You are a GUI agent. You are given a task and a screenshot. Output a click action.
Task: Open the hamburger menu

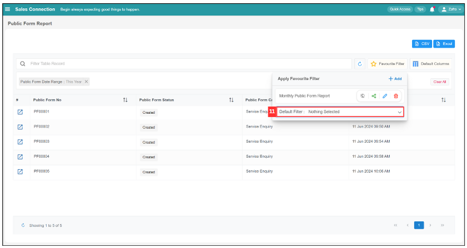pos(7,9)
